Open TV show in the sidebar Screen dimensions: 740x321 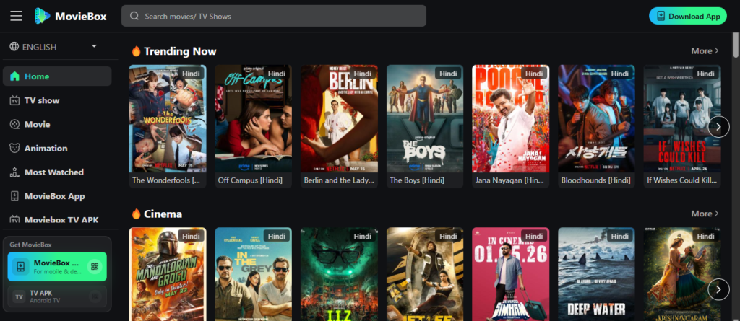(x=57, y=100)
